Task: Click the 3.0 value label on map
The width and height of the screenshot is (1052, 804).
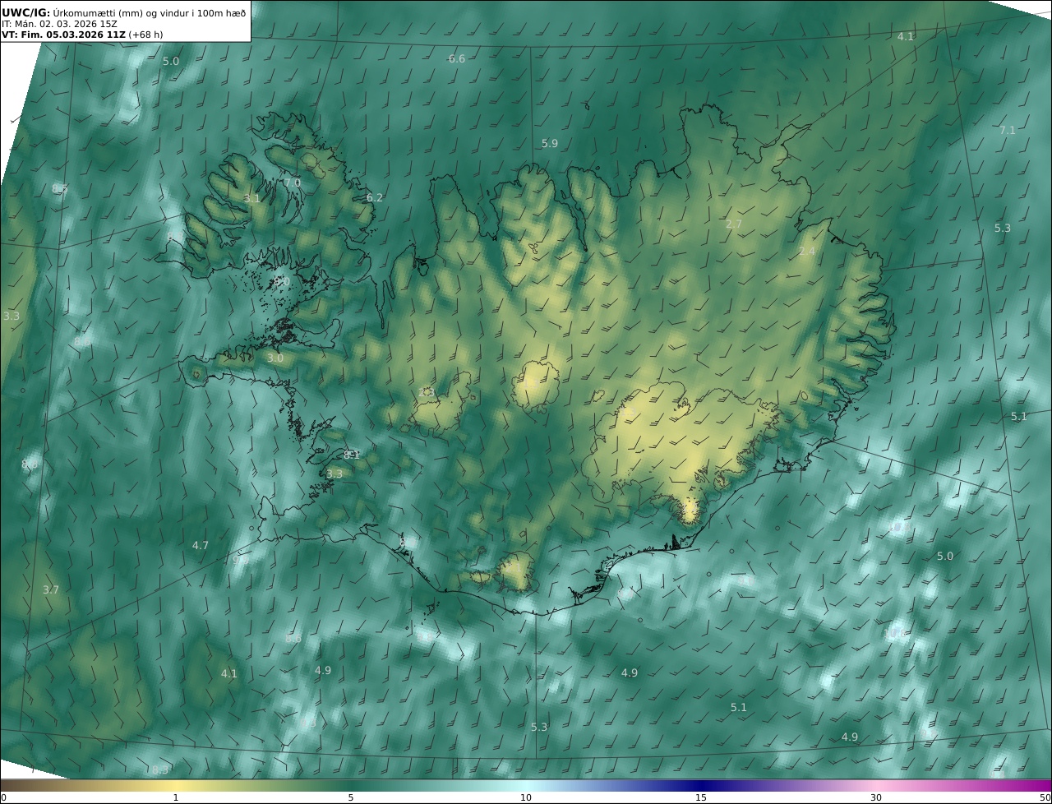Action: 275,358
